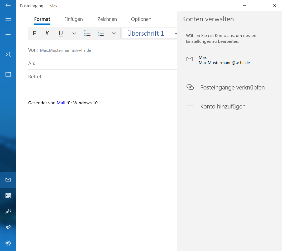Click the Mail hyperlink in signature
Viewport: 282px width, 251px height.
[x=61, y=103]
